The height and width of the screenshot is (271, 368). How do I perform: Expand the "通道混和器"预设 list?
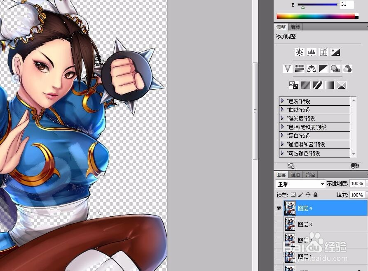[282, 144]
